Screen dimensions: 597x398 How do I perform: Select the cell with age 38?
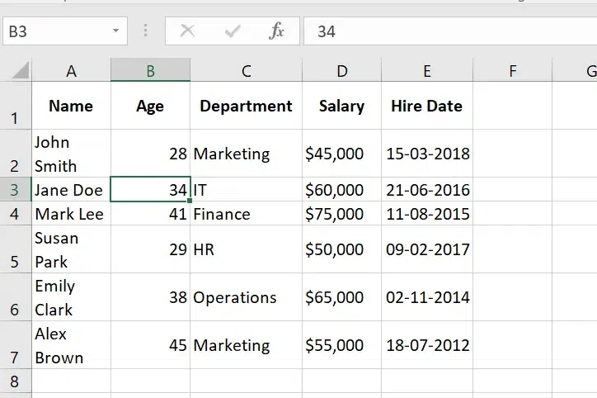(150, 297)
